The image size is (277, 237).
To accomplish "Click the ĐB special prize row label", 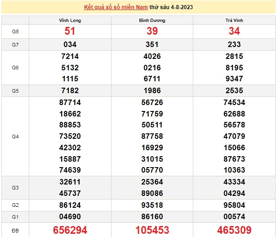I will (15, 229).
